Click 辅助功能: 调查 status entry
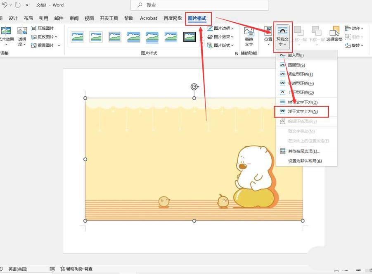The height and width of the screenshot is (274, 372). (x=77, y=269)
